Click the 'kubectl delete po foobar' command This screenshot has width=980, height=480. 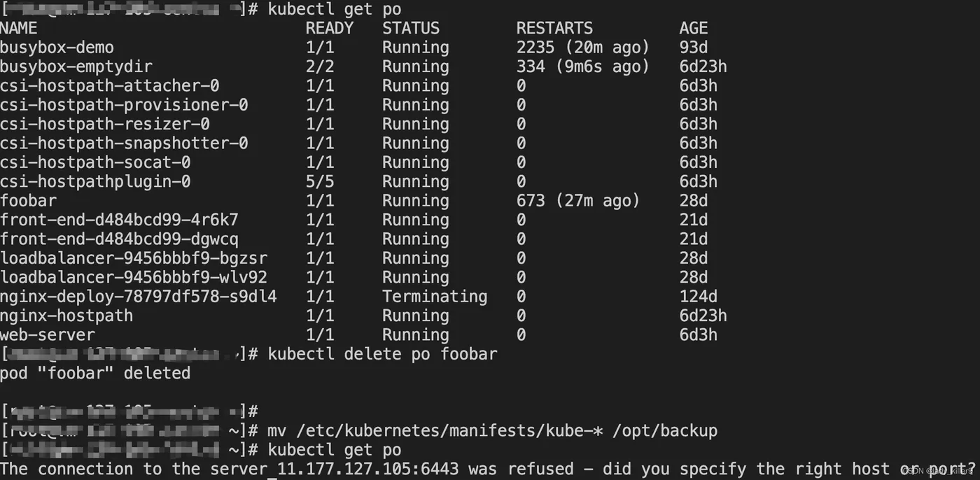coord(382,354)
